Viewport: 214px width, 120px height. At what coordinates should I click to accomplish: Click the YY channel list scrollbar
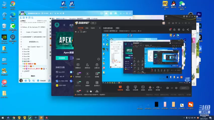click(x=47, y=43)
